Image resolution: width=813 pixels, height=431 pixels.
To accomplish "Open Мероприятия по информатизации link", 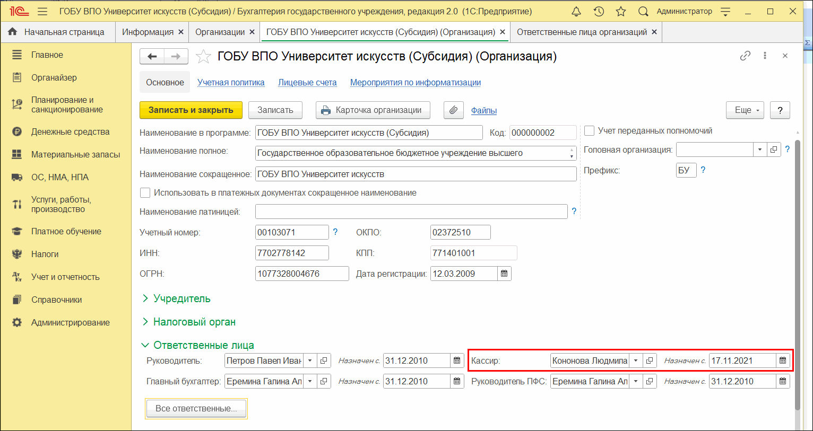I will pos(416,82).
